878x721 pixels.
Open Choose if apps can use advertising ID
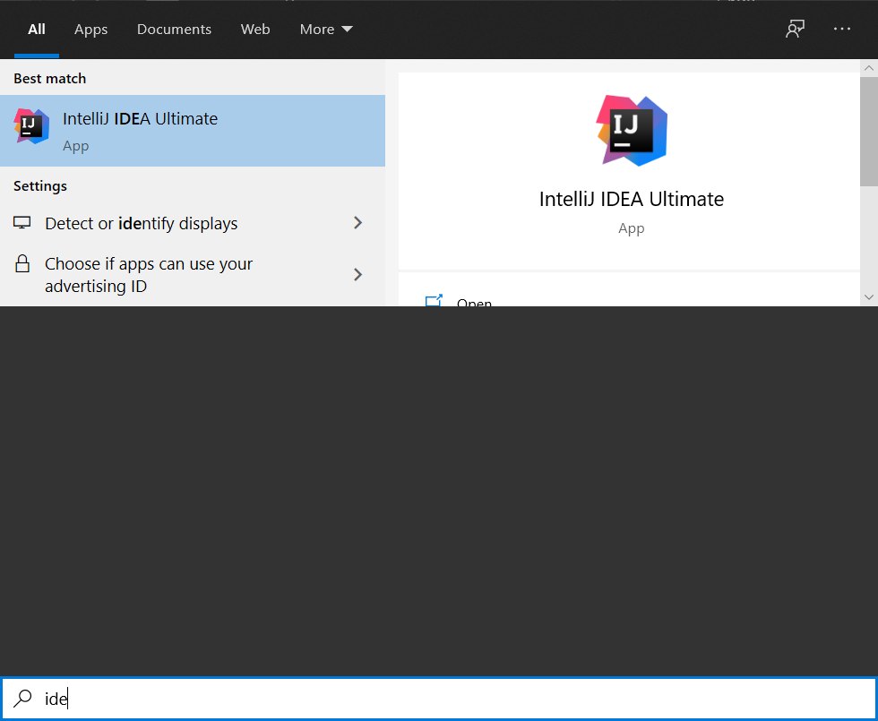193,275
